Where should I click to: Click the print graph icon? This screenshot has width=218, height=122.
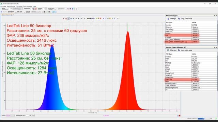point(90,18)
